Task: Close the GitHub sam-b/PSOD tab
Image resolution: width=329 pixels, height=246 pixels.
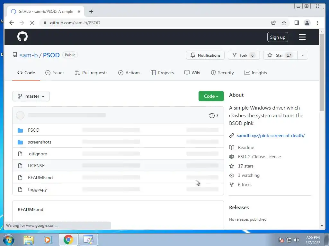Action: [79, 12]
